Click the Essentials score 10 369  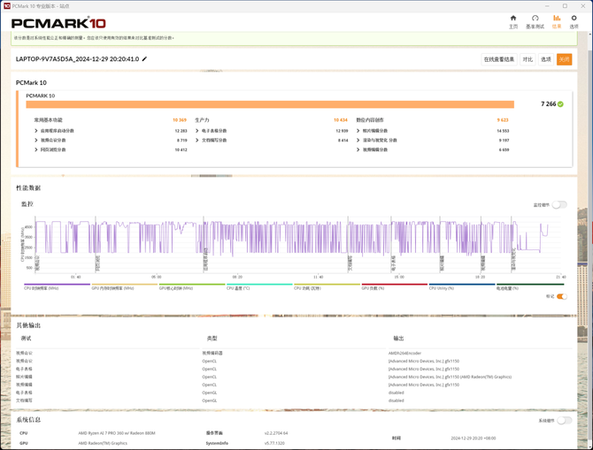click(180, 120)
